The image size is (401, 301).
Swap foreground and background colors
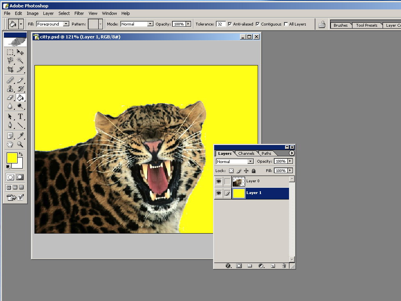point(21,154)
